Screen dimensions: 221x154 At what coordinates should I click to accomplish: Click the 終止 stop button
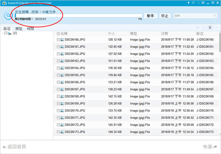(165, 16)
